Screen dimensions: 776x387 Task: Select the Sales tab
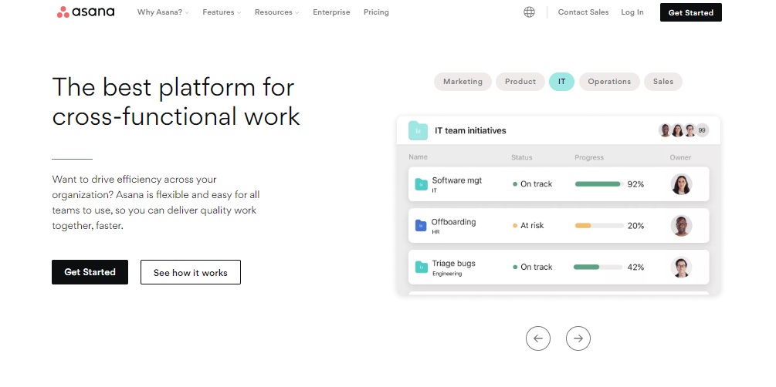[x=663, y=82]
